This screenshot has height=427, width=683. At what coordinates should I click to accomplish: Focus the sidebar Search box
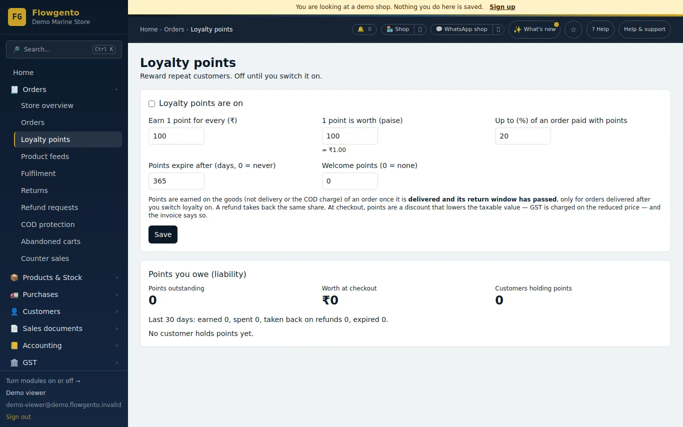pos(64,49)
